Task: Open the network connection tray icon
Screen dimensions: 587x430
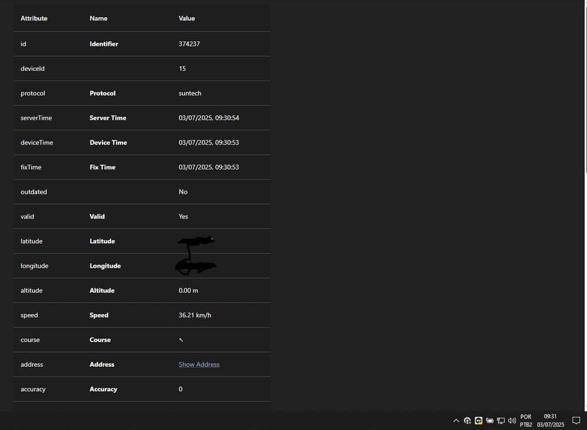Action: pyautogui.click(x=501, y=421)
